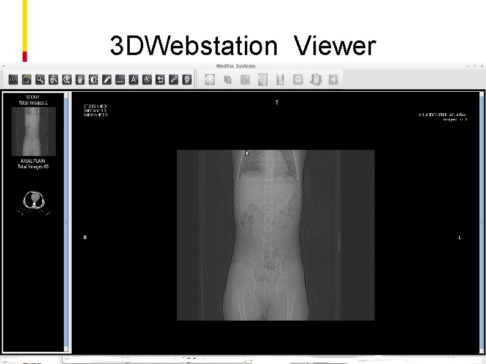
Task: Click the greyed stacked images icon
Action: (228, 80)
